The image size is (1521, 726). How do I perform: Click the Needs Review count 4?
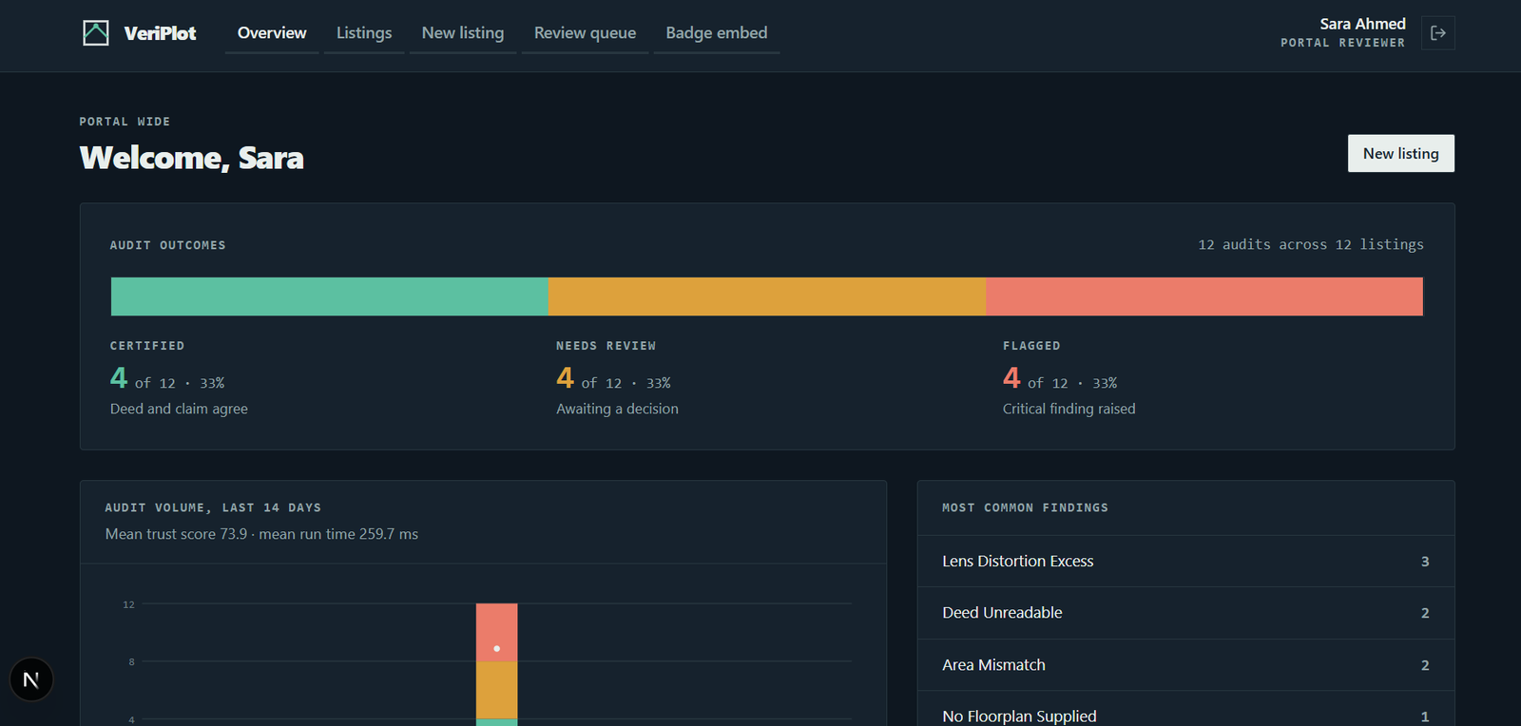click(565, 378)
